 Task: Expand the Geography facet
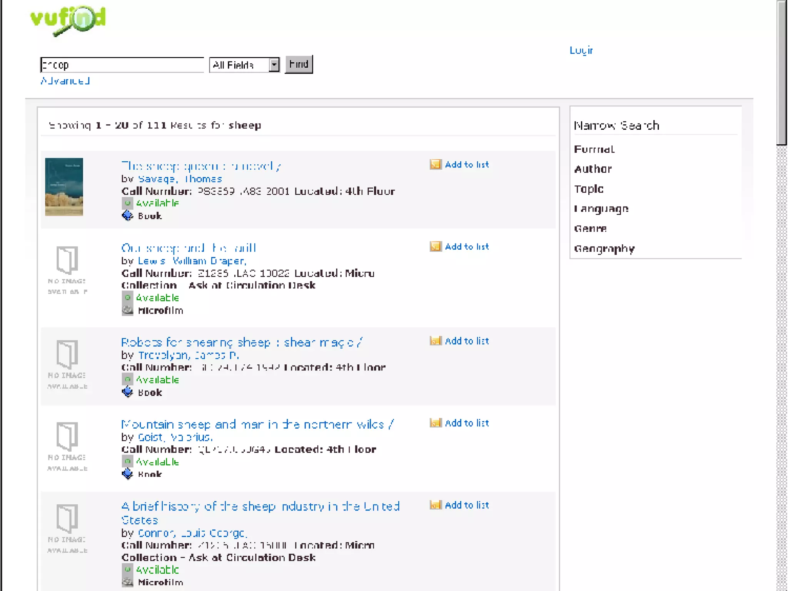(604, 249)
